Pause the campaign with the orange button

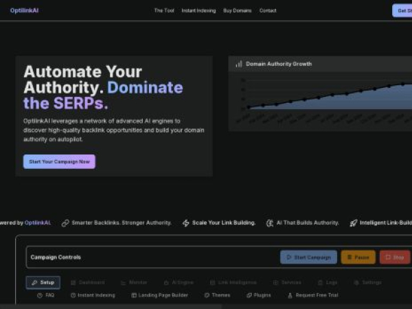[x=358, y=257]
